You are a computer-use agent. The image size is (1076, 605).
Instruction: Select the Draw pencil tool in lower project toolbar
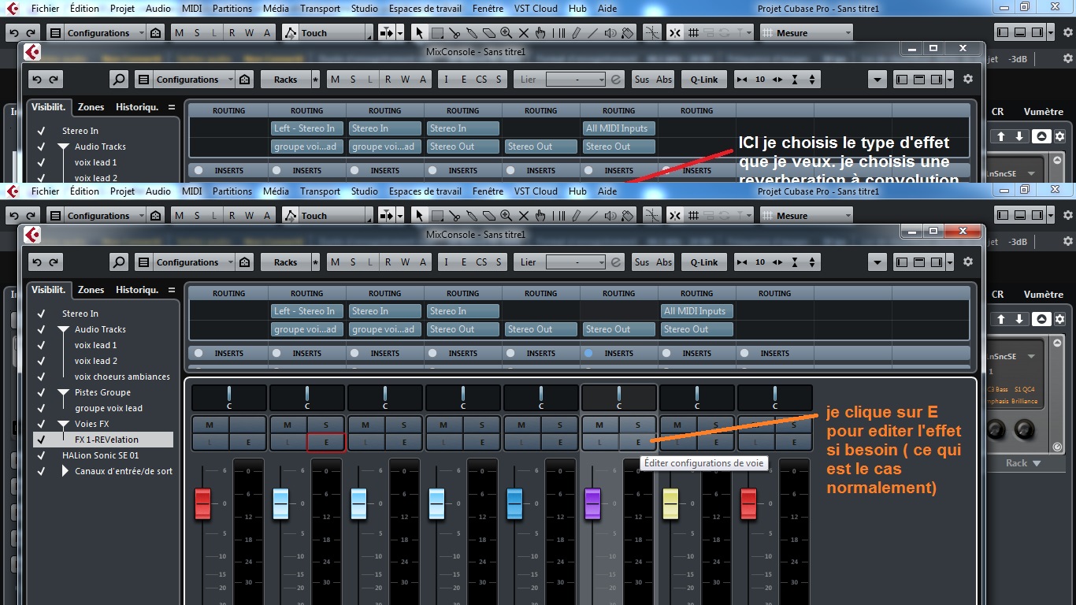[576, 216]
